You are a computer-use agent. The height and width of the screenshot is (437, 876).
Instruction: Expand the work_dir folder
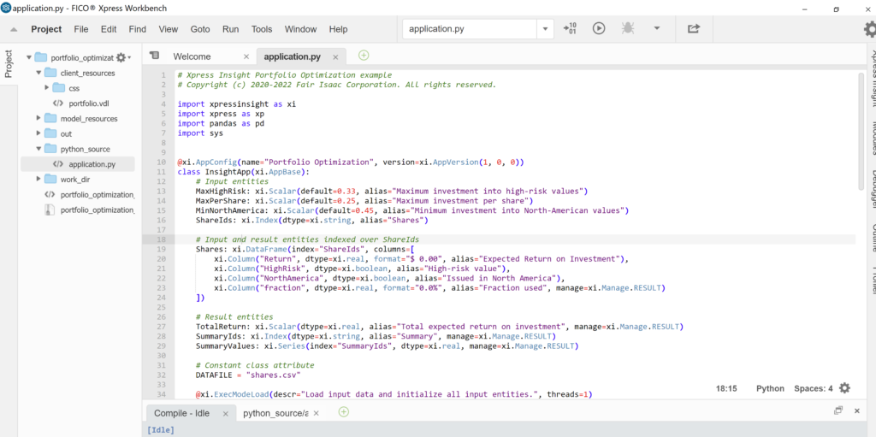click(x=39, y=179)
